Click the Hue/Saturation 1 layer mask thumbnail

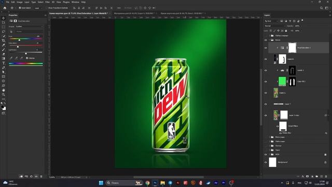tap(292, 48)
